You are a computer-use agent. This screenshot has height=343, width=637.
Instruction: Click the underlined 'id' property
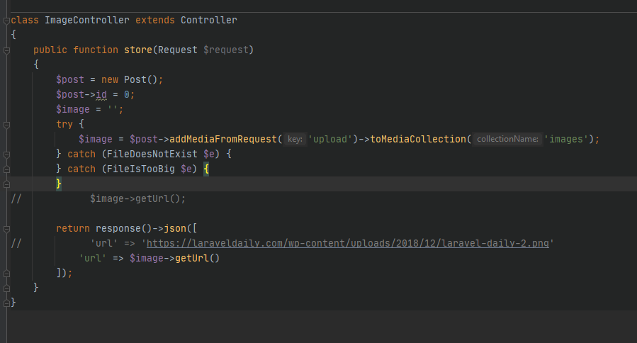coord(101,94)
